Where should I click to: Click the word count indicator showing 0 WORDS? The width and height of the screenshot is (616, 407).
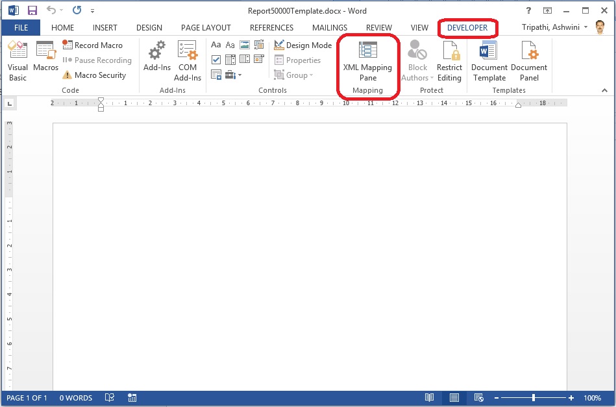(x=75, y=397)
